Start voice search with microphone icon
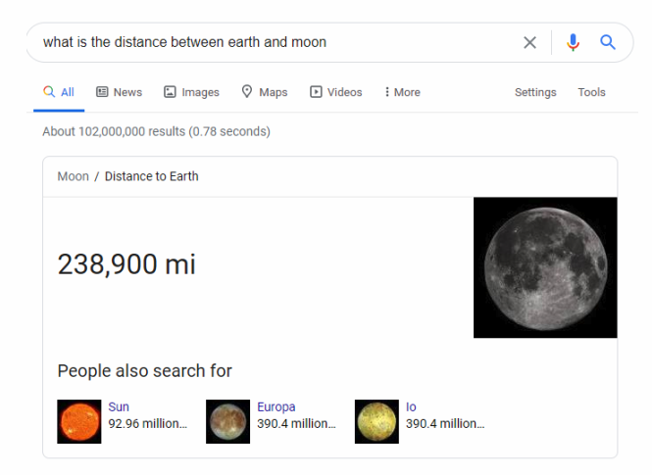652x475 pixels. tap(574, 42)
